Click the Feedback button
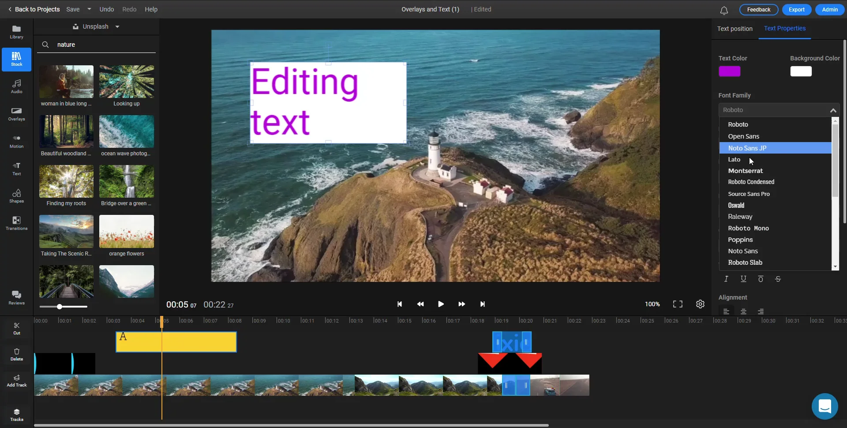Image resolution: width=847 pixels, height=428 pixels. click(758, 10)
